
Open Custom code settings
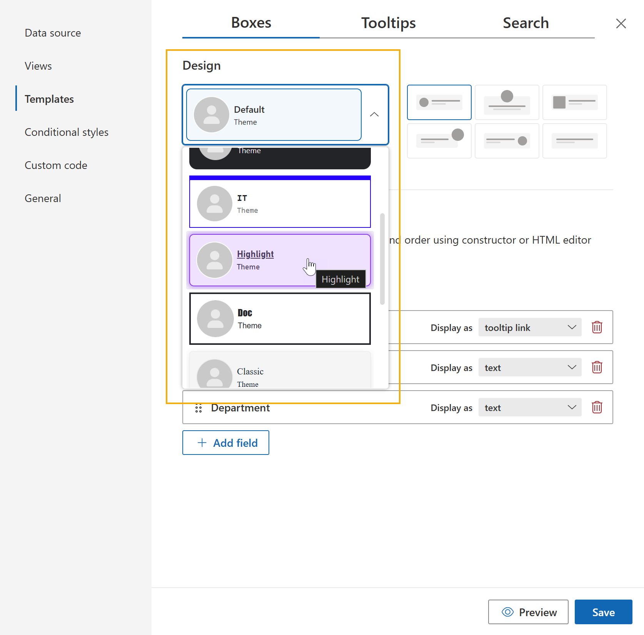[x=56, y=165]
